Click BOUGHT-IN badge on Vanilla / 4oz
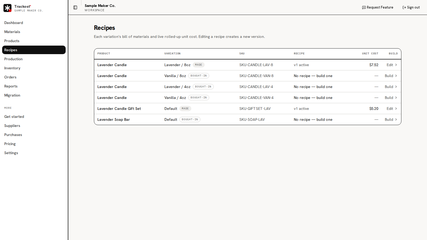 click(x=199, y=98)
